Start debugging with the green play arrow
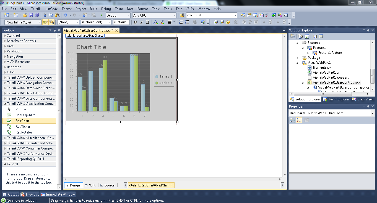The image size is (377, 203). [102, 15]
